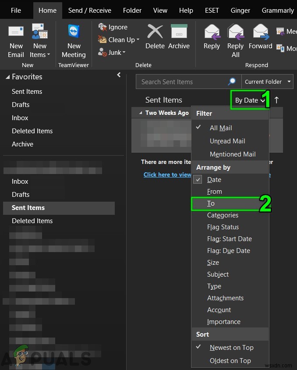This screenshot has height=370, width=297.
Task: Click the 'Click here to view' link
Action: (x=167, y=174)
